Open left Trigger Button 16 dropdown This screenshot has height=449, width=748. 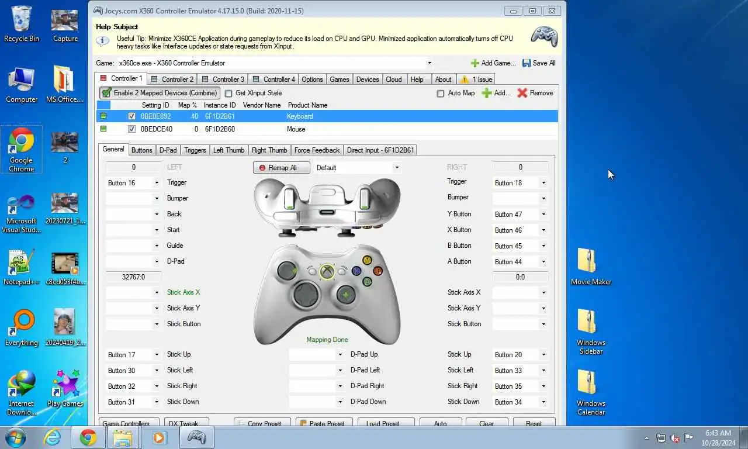[157, 183]
